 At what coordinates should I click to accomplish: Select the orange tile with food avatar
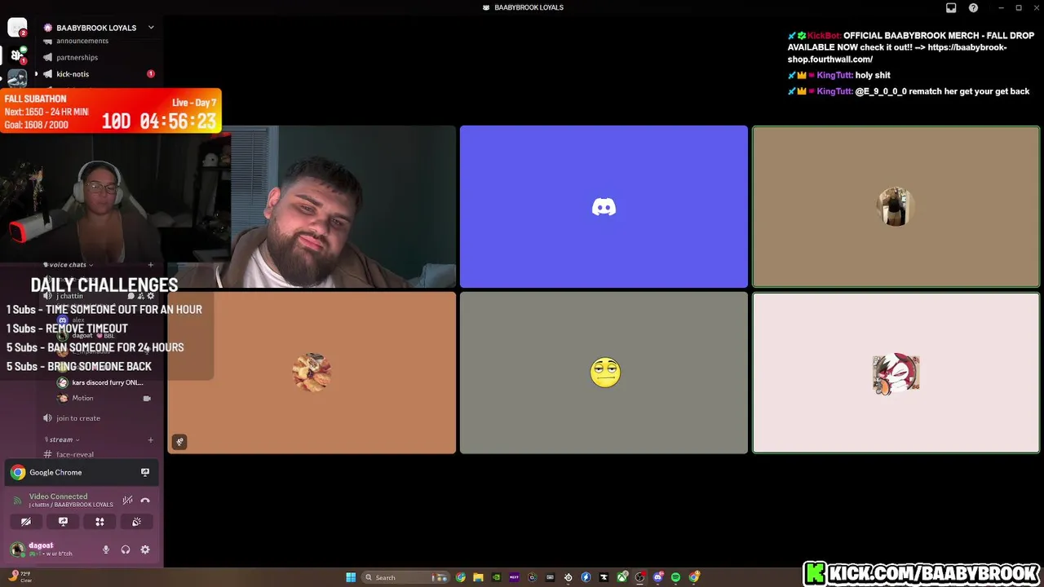(312, 373)
